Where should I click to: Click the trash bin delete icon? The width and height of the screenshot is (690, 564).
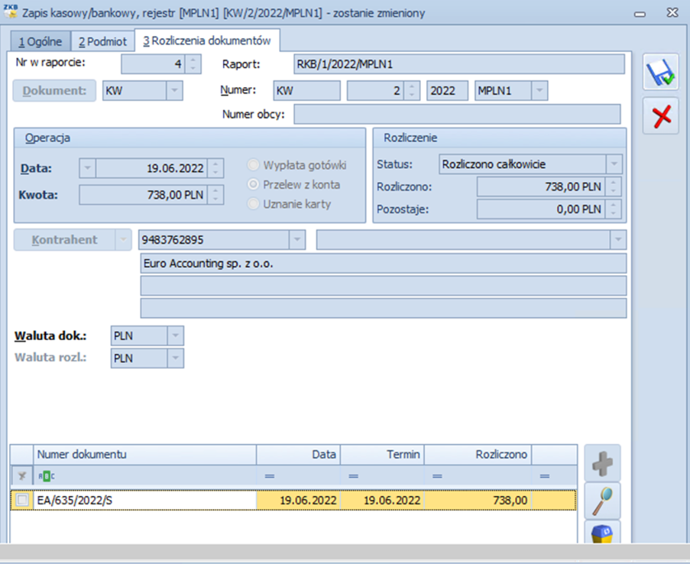(602, 533)
